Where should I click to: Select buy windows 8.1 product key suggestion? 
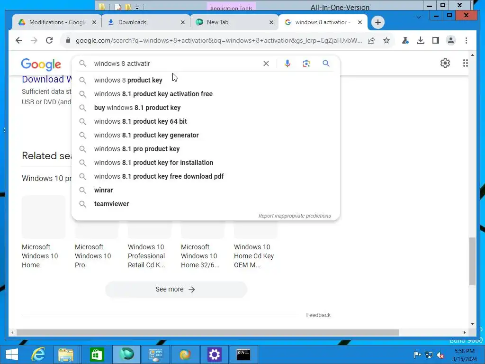pyautogui.click(x=206, y=108)
